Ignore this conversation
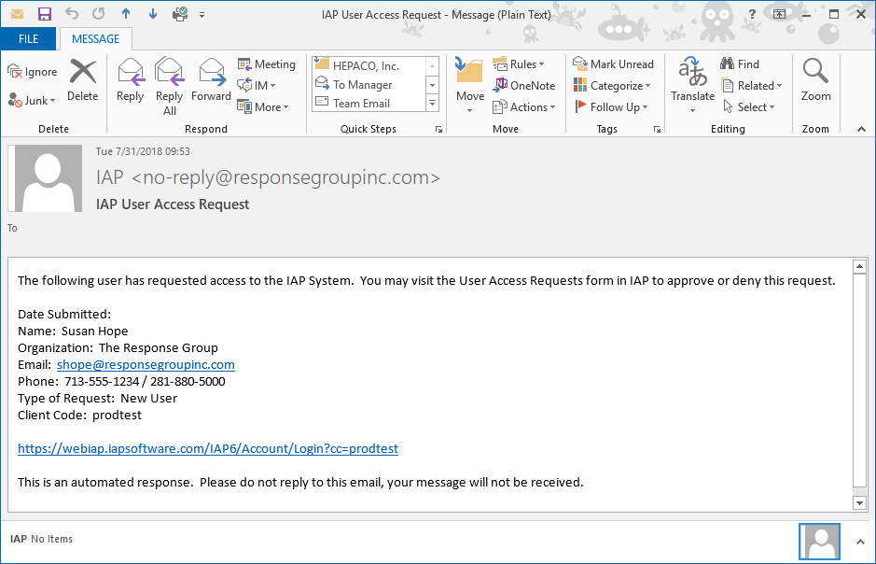876x564 pixels. click(x=33, y=72)
